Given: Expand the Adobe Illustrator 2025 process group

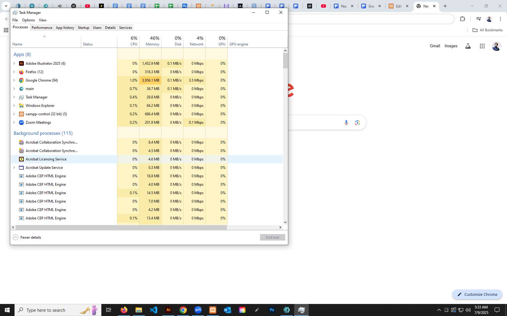Looking at the screenshot, I should (x=14, y=64).
